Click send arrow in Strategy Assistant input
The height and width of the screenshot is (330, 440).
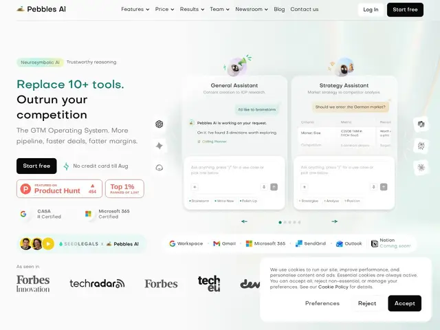click(384, 187)
